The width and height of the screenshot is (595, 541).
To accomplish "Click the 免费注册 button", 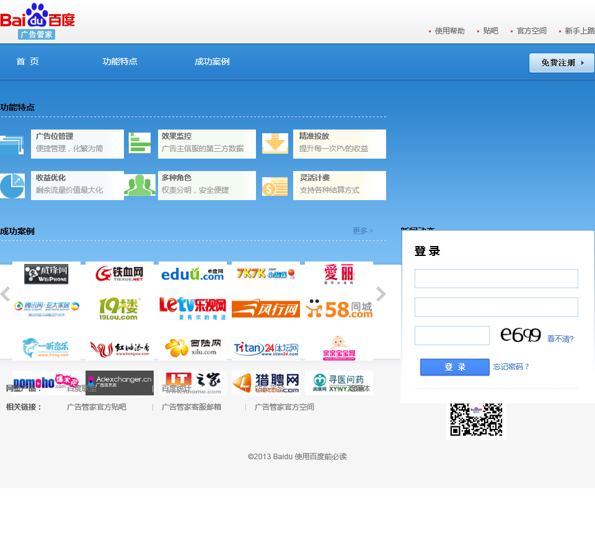I will coord(562,63).
